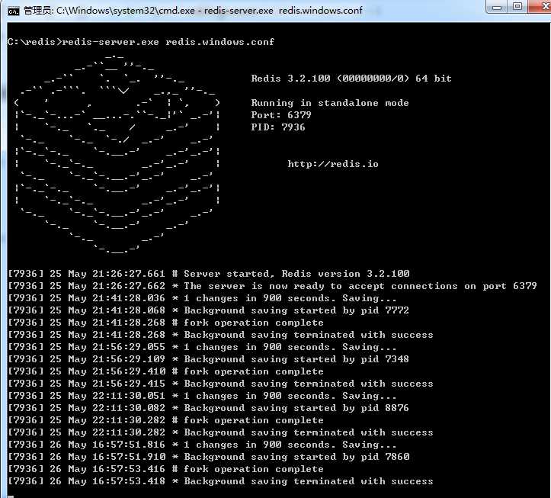Click the 21:41:28.268 'fork operation complete' line
Screen dimensions: 551x498
(x=165, y=323)
